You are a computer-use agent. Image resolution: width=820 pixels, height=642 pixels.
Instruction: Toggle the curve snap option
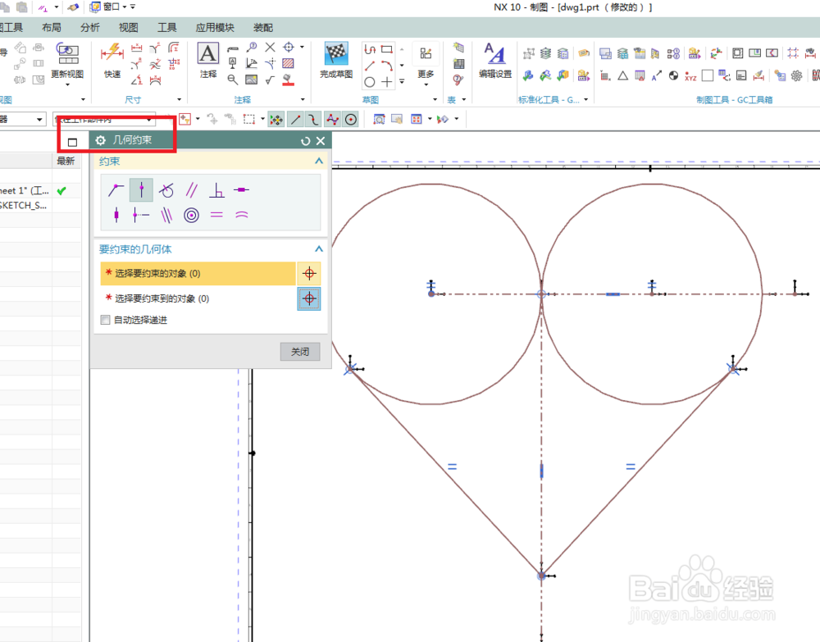pyautogui.click(x=314, y=120)
